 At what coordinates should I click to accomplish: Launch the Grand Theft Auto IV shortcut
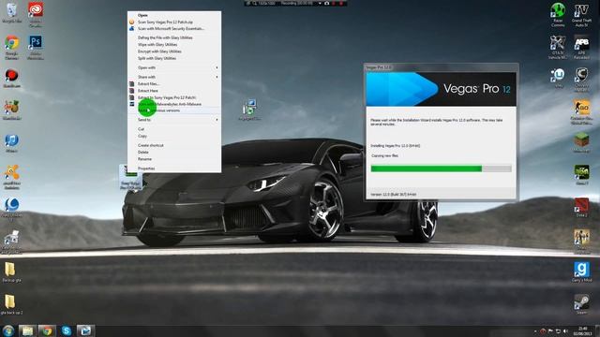tap(581, 15)
